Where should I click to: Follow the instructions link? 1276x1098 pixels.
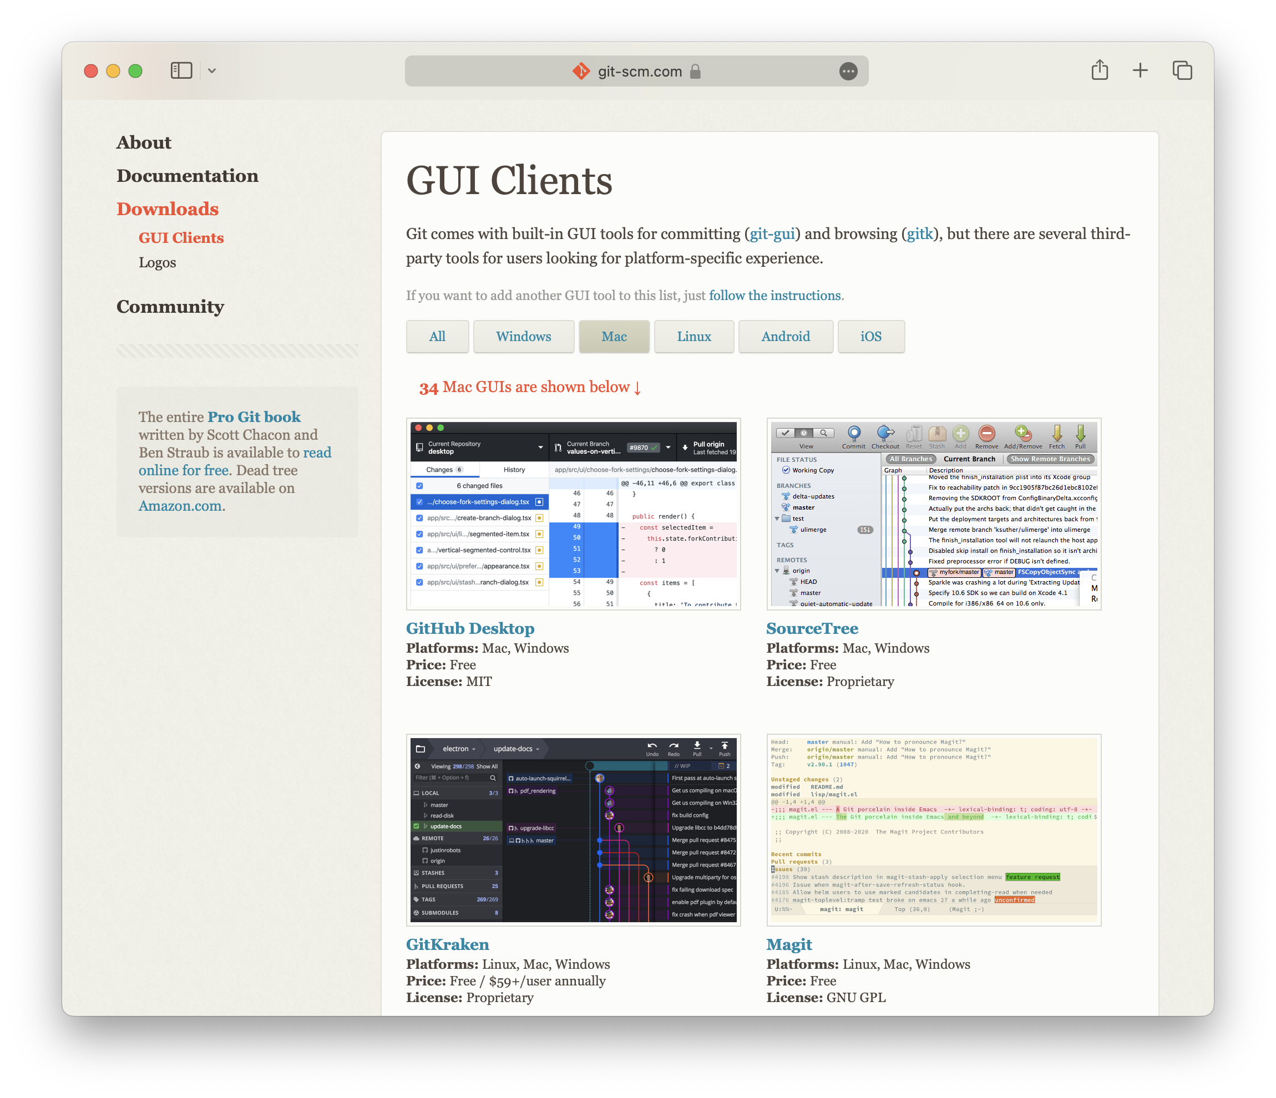pos(774,296)
